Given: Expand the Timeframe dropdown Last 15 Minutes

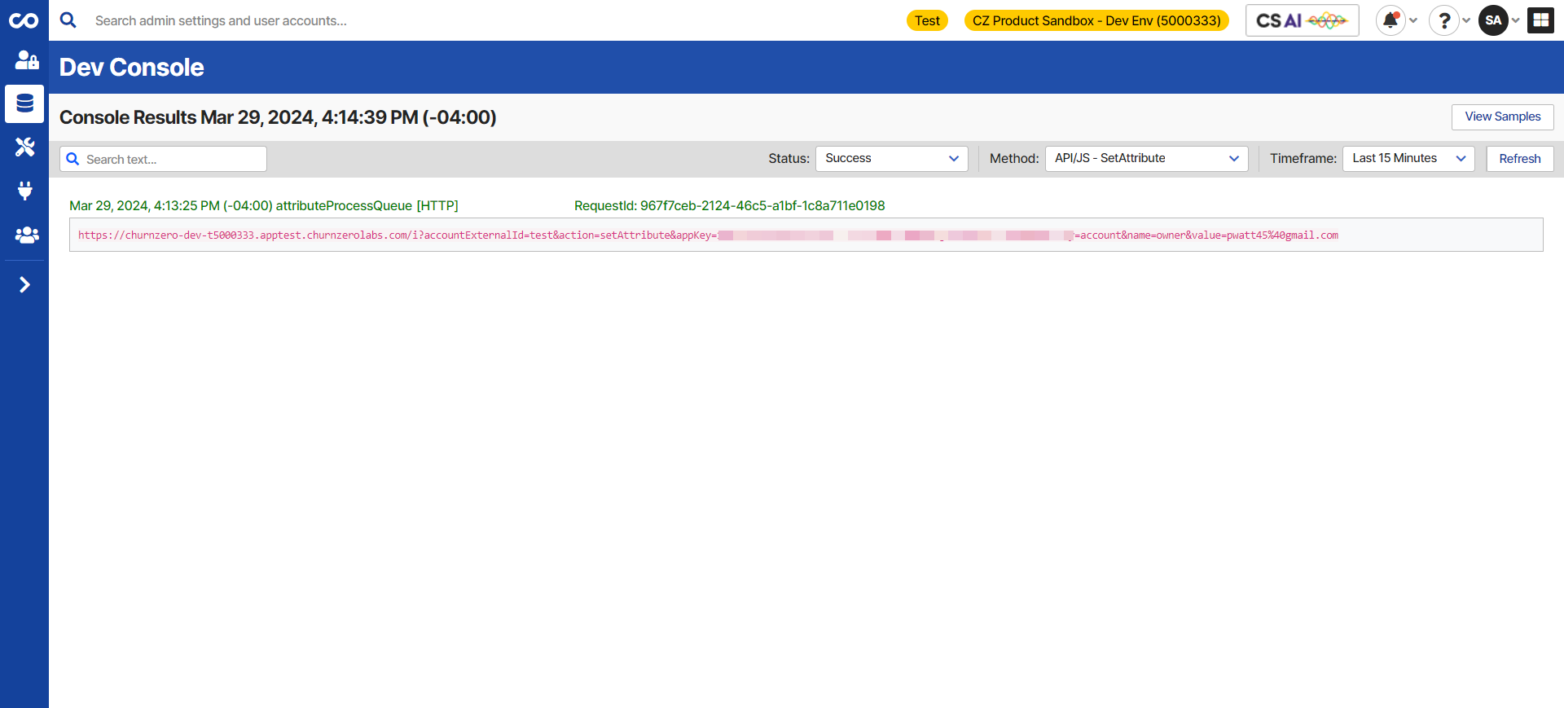Looking at the screenshot, I should (x=1408, y=159).
